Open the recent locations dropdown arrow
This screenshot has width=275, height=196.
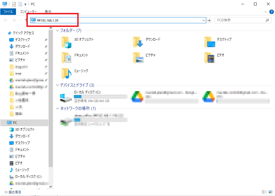tap(21, 20)
